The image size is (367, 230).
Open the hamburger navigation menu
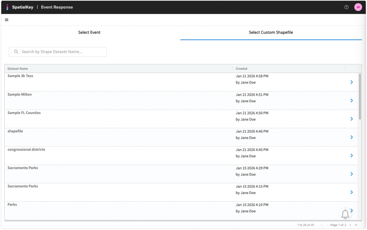(x=6, y=20)
